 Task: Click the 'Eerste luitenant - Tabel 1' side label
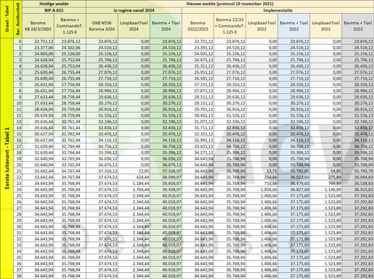7,158
